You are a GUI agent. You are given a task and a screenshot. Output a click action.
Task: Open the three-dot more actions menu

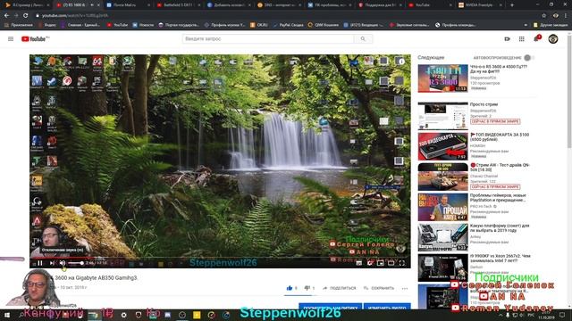405,288
